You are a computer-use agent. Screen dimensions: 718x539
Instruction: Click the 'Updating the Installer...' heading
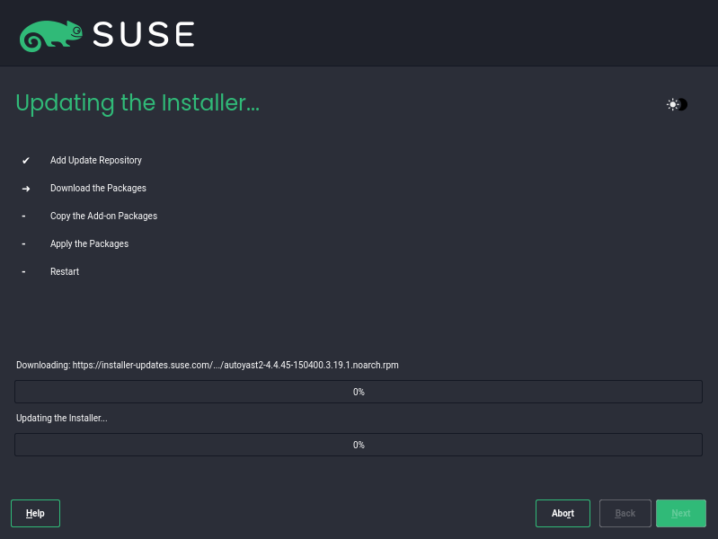click(x=137, y=103)
